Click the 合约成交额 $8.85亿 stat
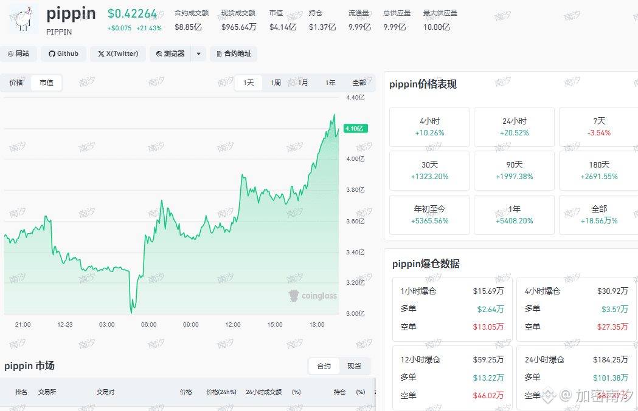638x411 pixels. tap(191, 20)
